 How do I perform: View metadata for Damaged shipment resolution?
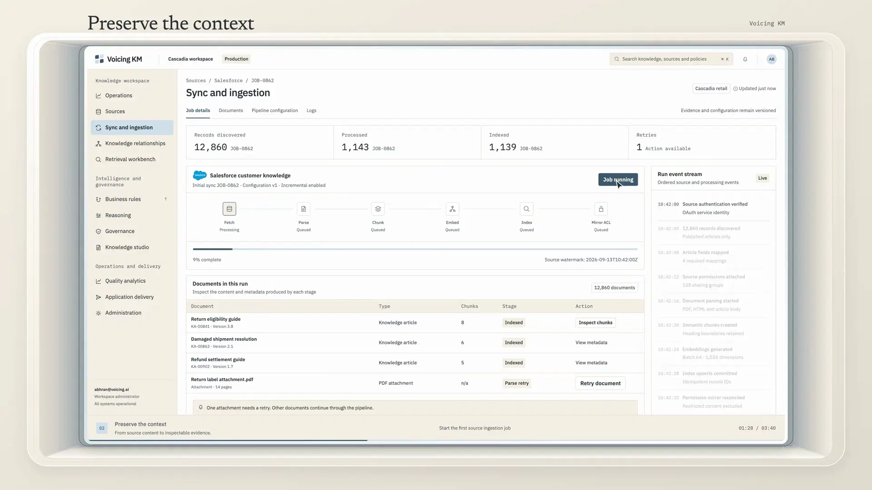pyautogui.click(x=591, y=343)
